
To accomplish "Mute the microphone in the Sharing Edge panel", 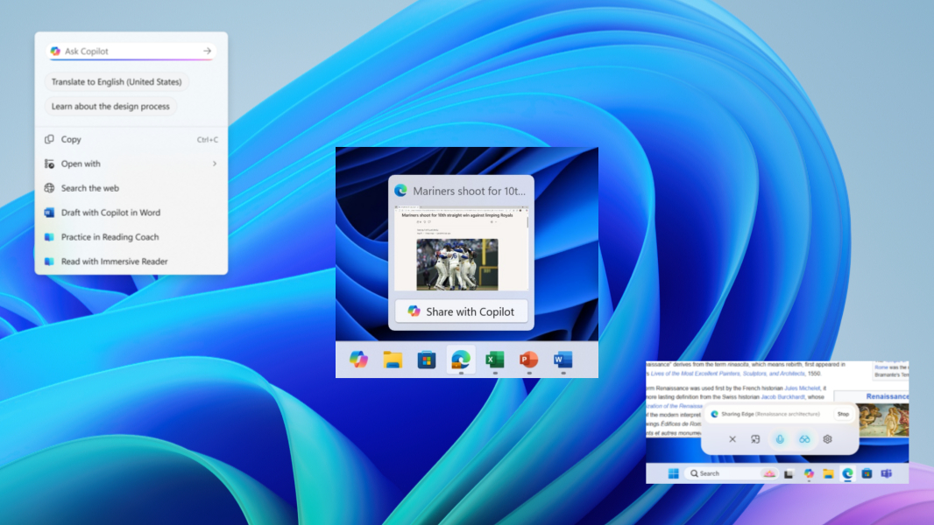I will [780, 439].
